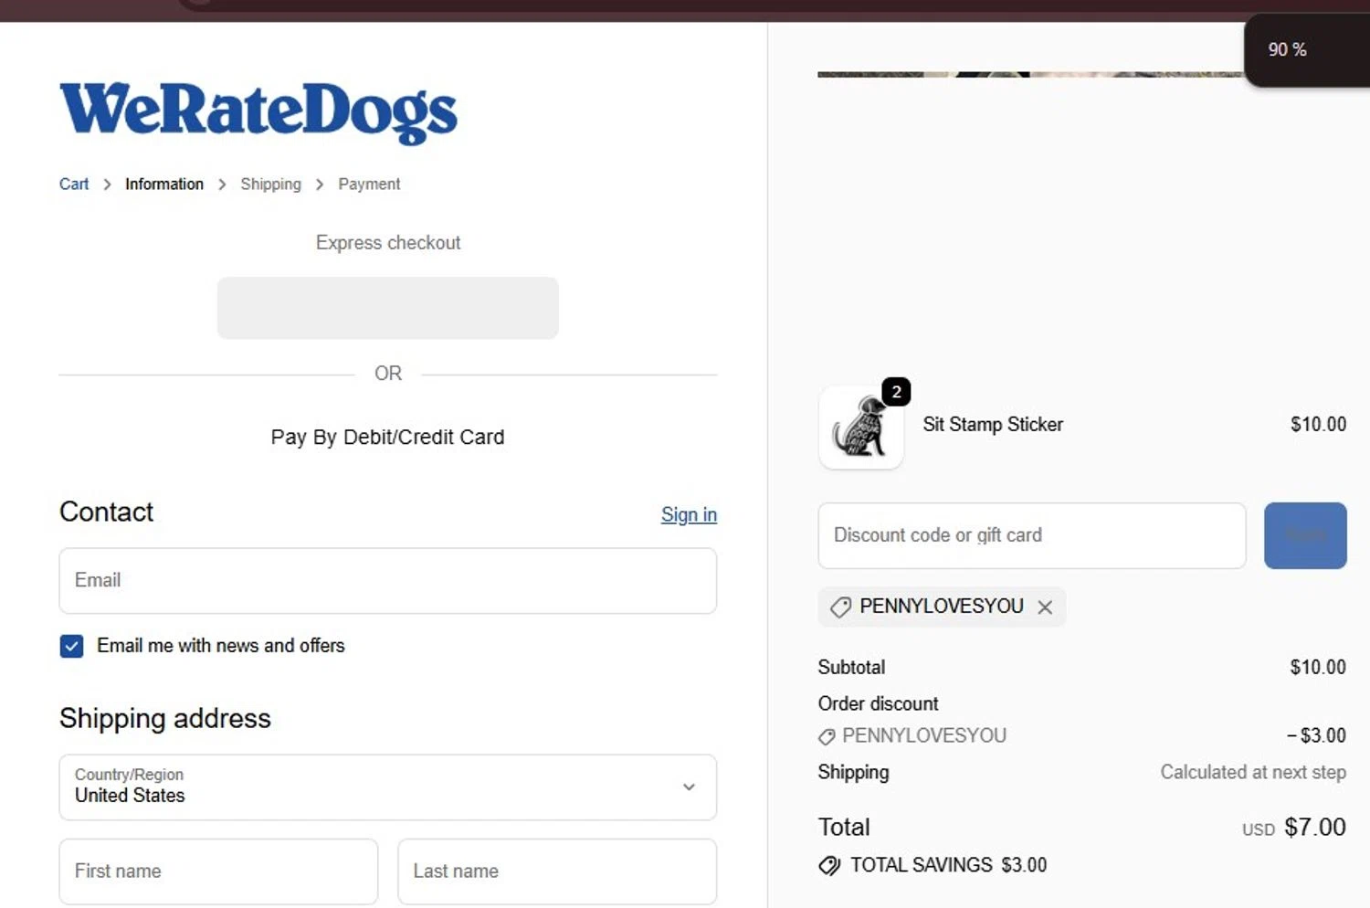Click the TOTAL SAVINGS tag icon
This screenshot has height=908, width=1370.
pyautogui.click(x=829, y=865)
